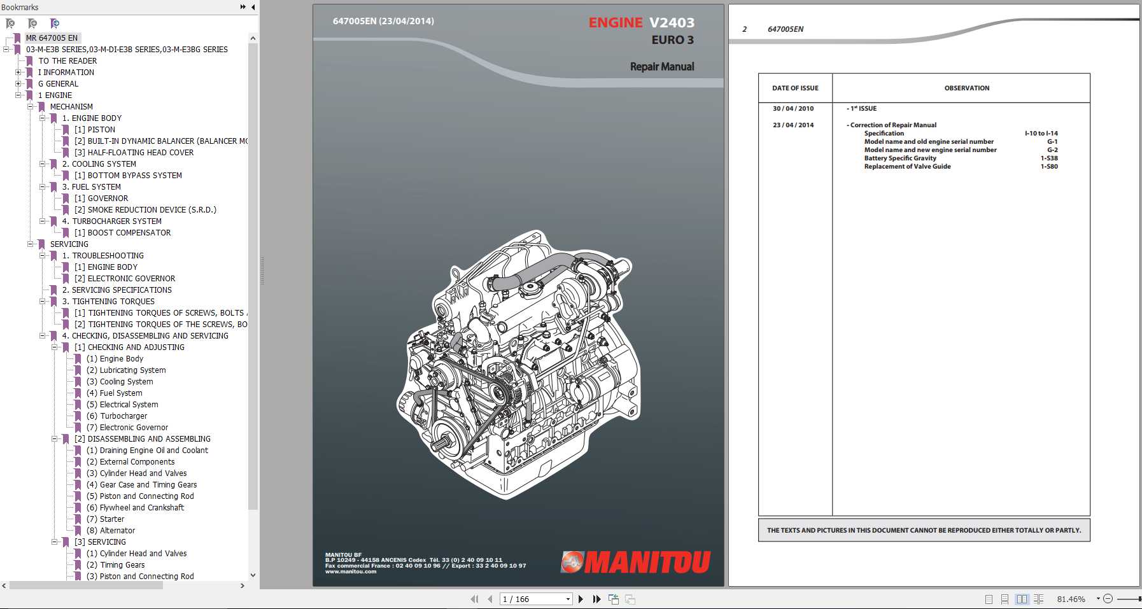Open the (7) Electronic Governor bookmark
Viewport: 1142px width, 609px height.
(x=127, y=427)
